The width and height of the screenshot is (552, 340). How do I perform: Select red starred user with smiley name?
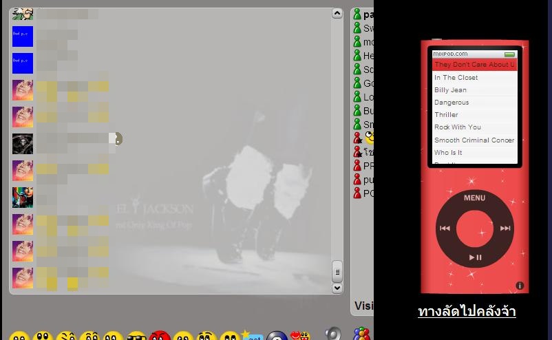358,138
